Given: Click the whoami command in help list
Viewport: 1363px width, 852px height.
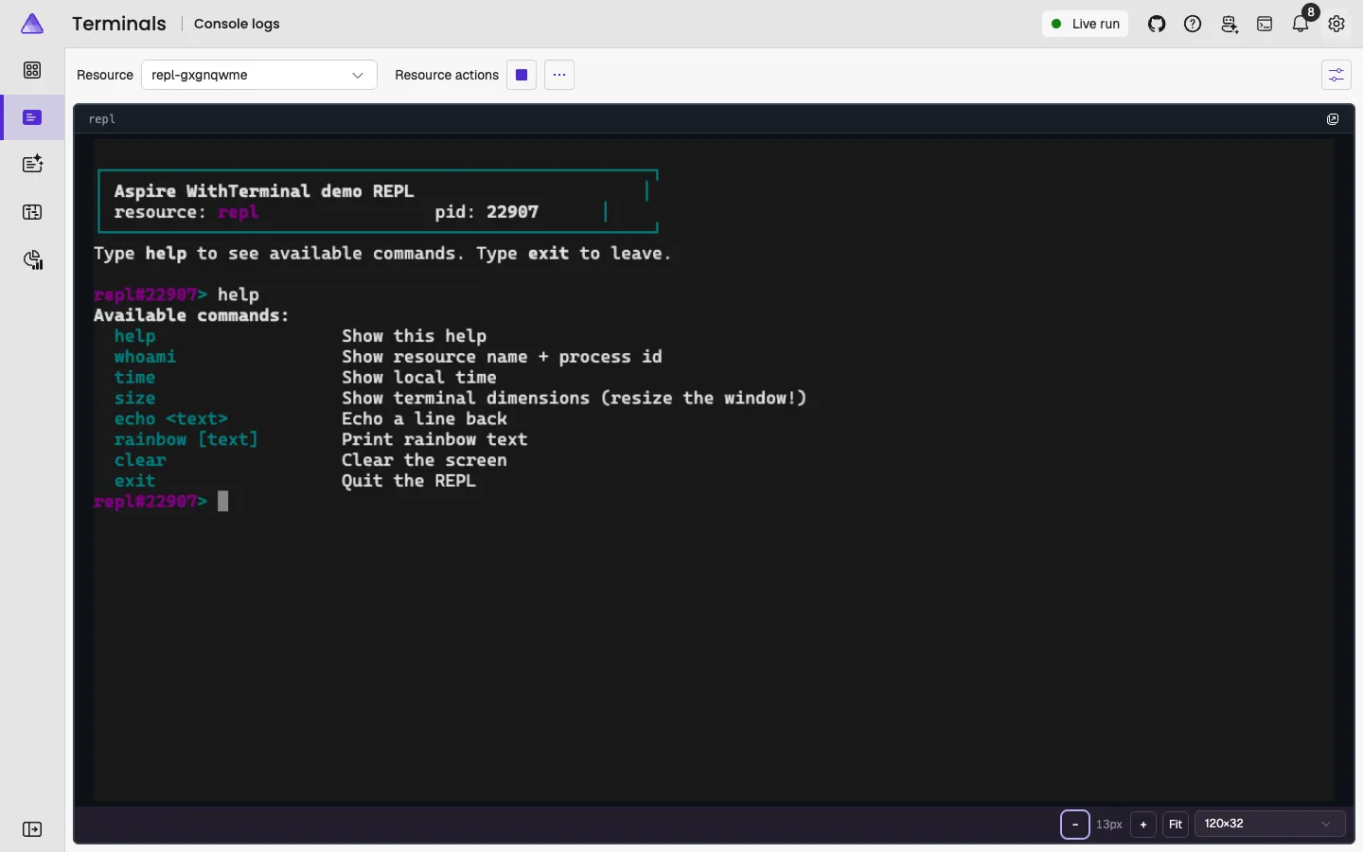Looking at the screenshot, I should [x=145, y=357].
